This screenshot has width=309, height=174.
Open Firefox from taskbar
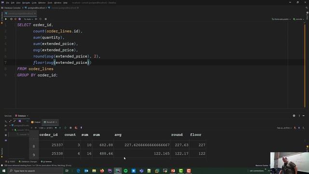(x=102, y=171)
